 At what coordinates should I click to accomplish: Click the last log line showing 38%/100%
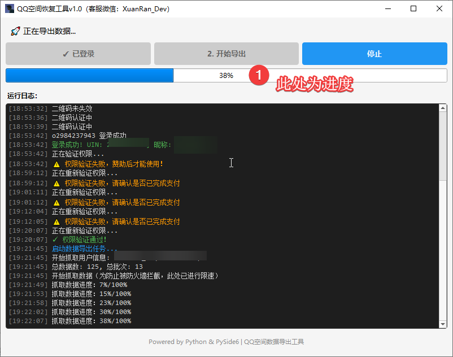tap(91, 321)
